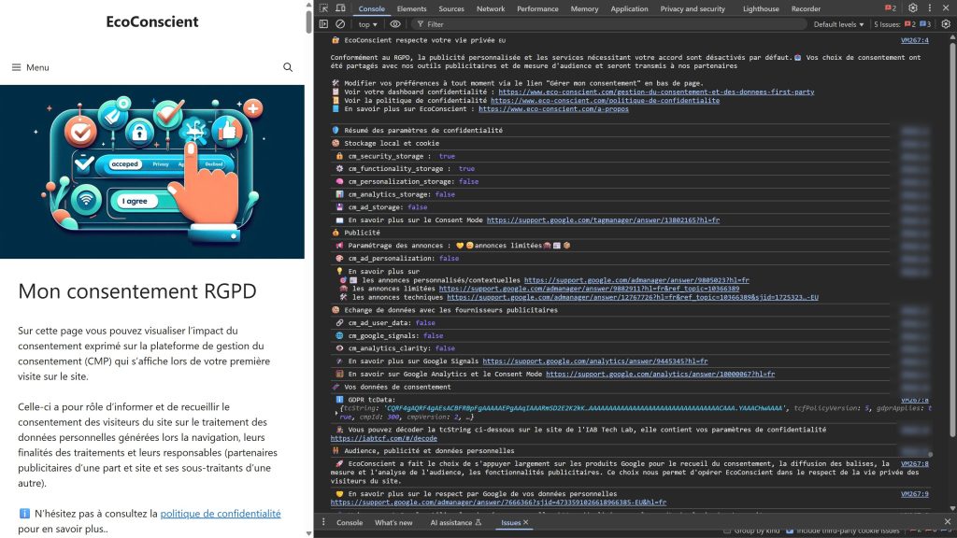Activate the inspect element picker icon
The image size is (957, 538).
click(323, 8)
